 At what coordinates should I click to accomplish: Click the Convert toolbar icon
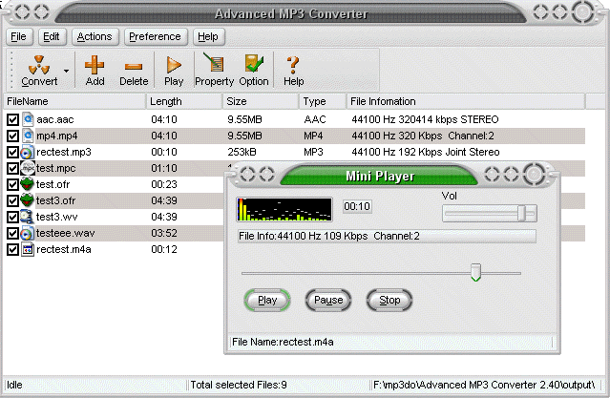click(39, 65)
